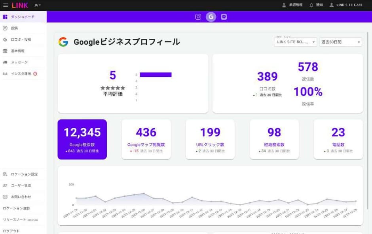Open 基本情報 store info item
Image resolution: width=372 pixels, height=234 pixels.
tap(23, 51)
